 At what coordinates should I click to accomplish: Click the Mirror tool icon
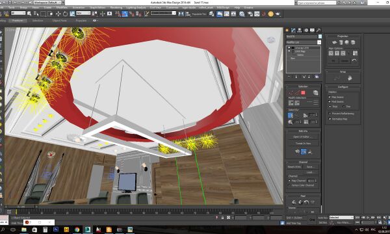(x=181, y=14)
